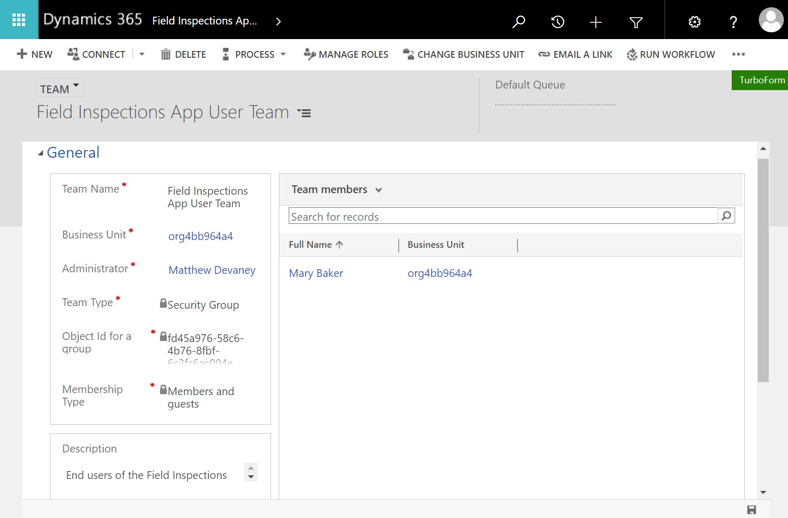Open the Team members view selector
788x518 pixels.
[x=379, y=189]
